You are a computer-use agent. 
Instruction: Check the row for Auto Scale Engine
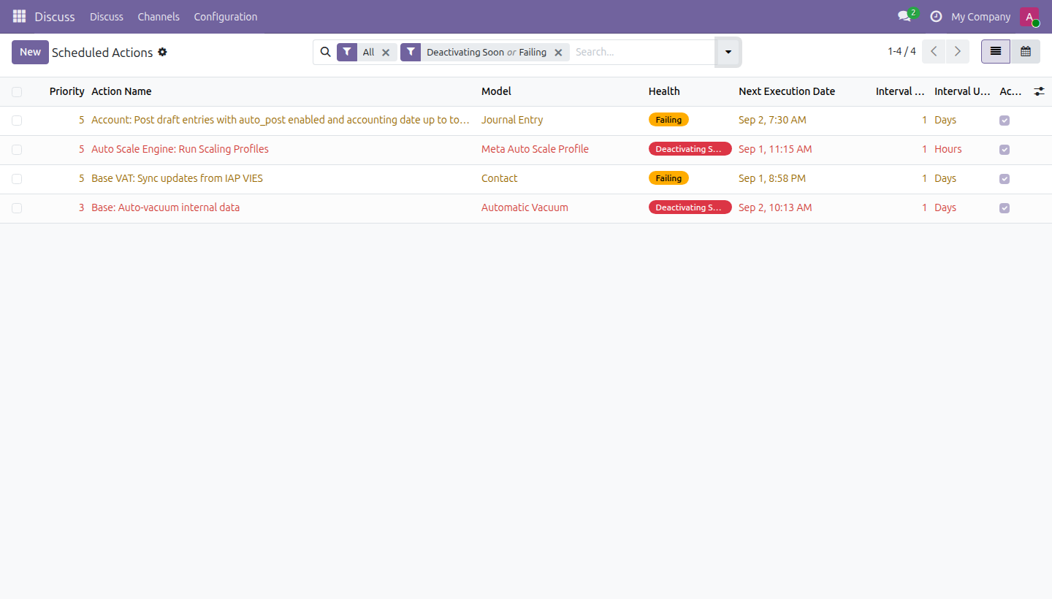tap(17, 150)
